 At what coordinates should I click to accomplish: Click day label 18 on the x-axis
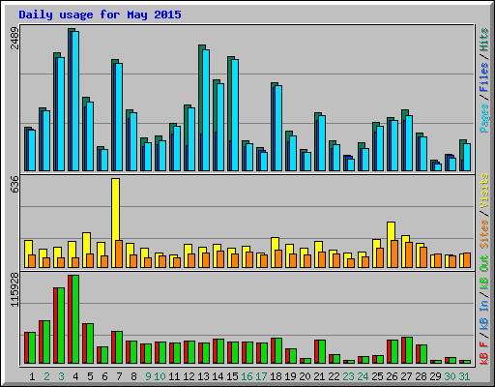[x=276, y=376]
